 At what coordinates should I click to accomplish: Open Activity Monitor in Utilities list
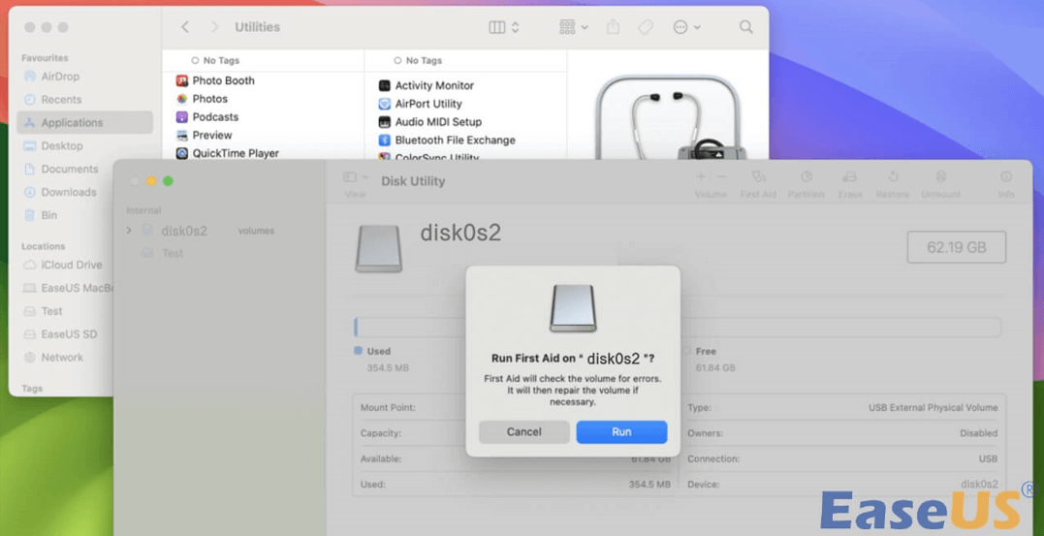point(433,85)
